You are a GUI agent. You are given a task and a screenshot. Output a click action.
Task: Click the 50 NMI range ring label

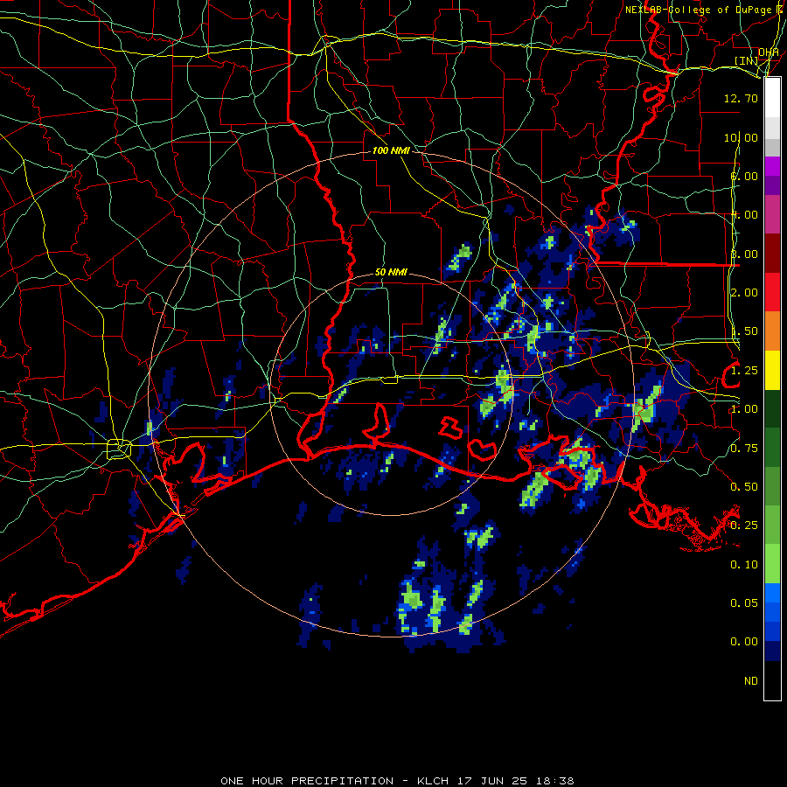point(391,272)
